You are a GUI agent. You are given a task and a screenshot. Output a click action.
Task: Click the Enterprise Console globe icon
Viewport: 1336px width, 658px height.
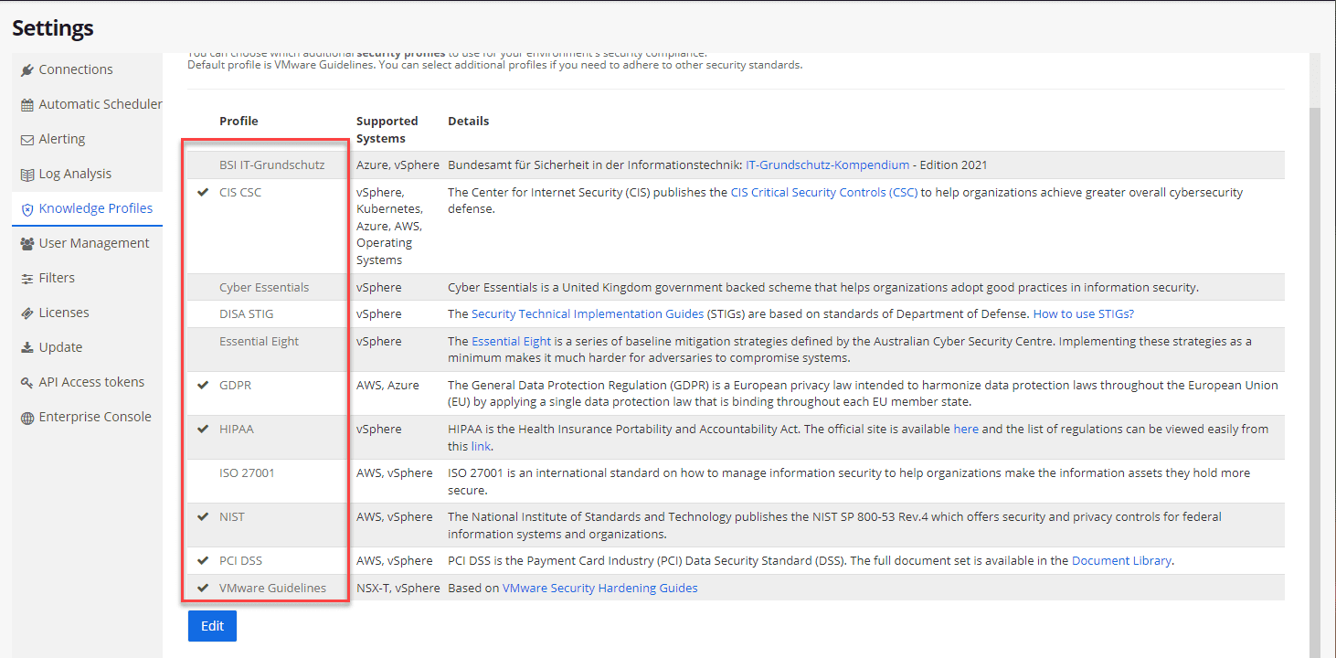click(x=27, y=418)
